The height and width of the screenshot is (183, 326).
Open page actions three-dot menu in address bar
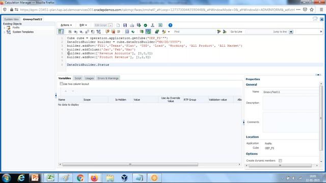pyautogui.click(x=298, y=10)
